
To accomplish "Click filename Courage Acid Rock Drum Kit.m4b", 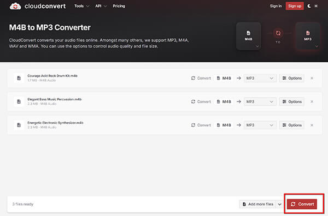I will (x=52, y=76).
